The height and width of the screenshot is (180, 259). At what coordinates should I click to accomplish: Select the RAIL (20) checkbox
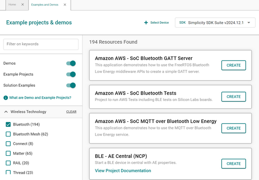pos(8,163)
